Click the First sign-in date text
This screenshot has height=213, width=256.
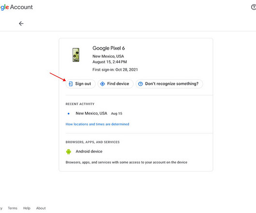pos(115,70)
